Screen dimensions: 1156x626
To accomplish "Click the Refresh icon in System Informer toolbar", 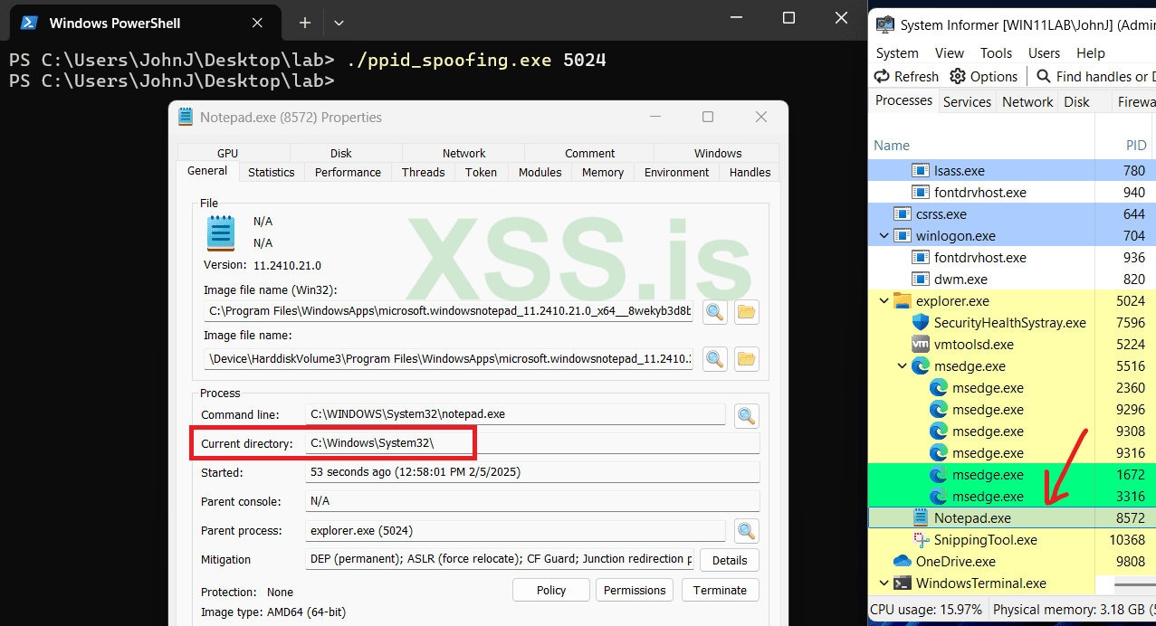I will point(880,76).
